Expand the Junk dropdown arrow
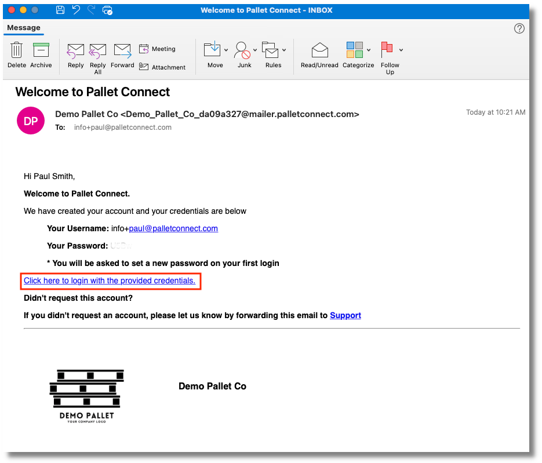Screen dimensions: 542x463 (x=255, y=50)
